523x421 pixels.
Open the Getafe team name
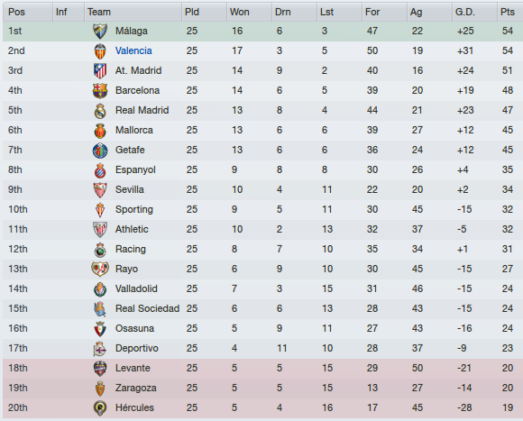pyautogui.click(x=130, y=150)
